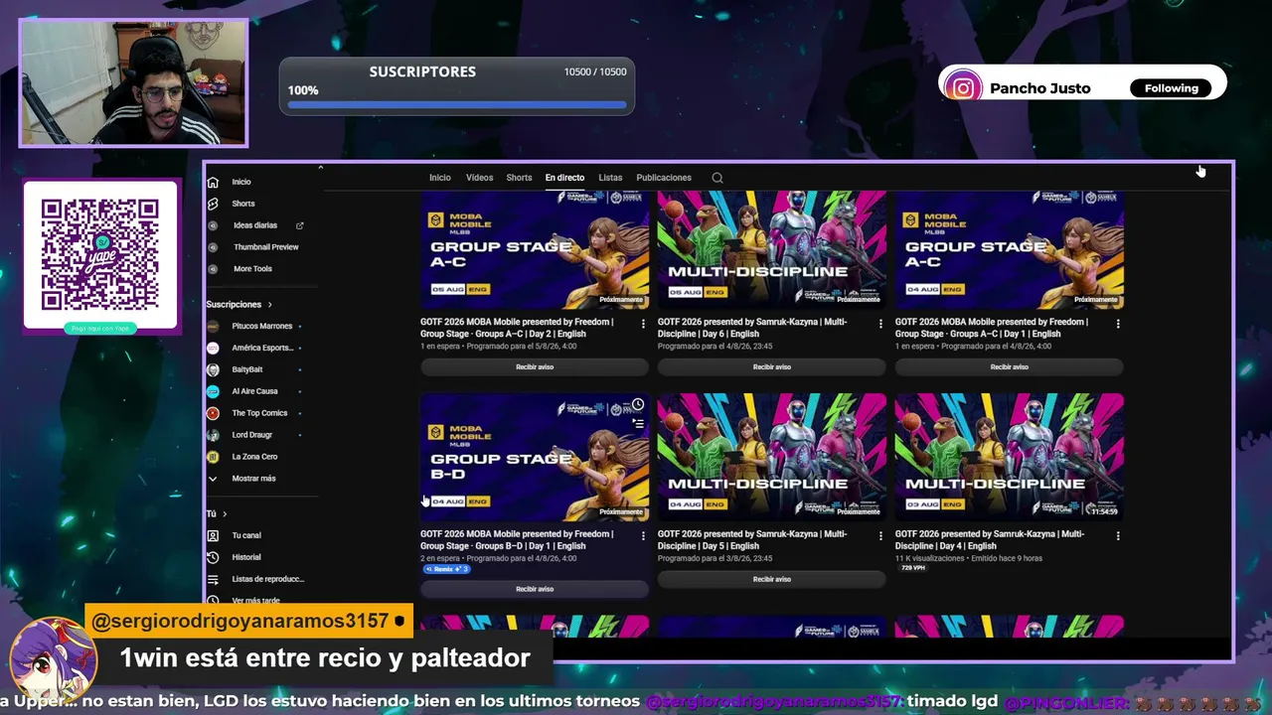Screen dimensions: 1272x715
Task: Click the Yape QR code
Action: 100,254
